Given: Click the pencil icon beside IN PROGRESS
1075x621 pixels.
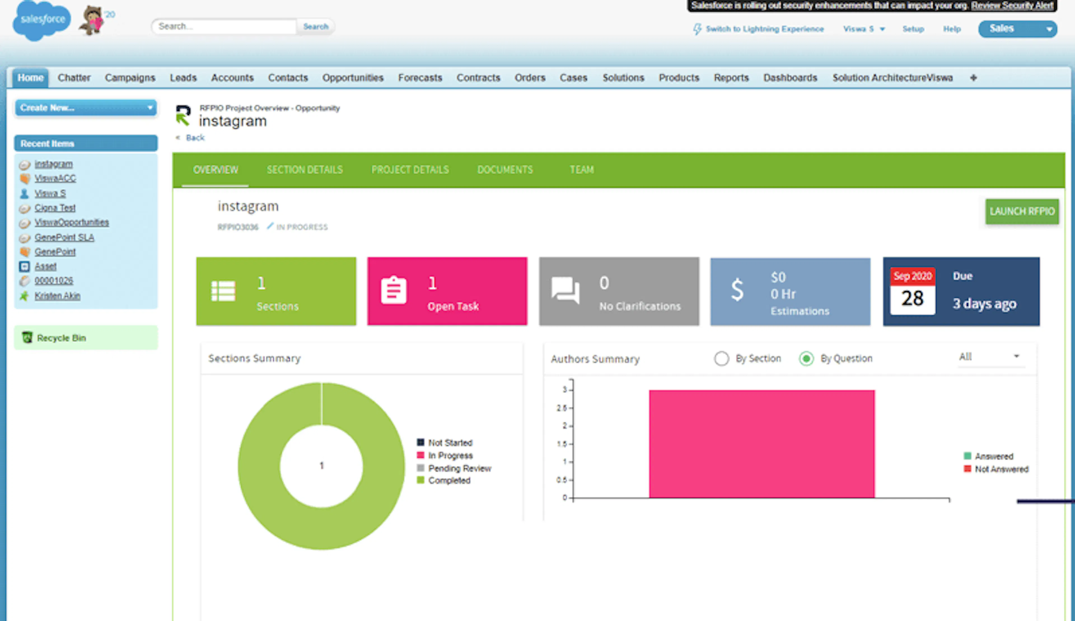Looking at the screenshot, I should point(270,226).
